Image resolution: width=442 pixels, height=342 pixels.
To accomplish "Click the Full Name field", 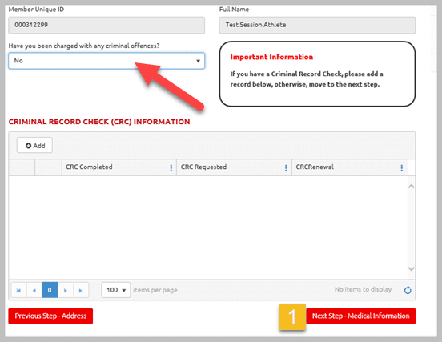I will point(317,25).
